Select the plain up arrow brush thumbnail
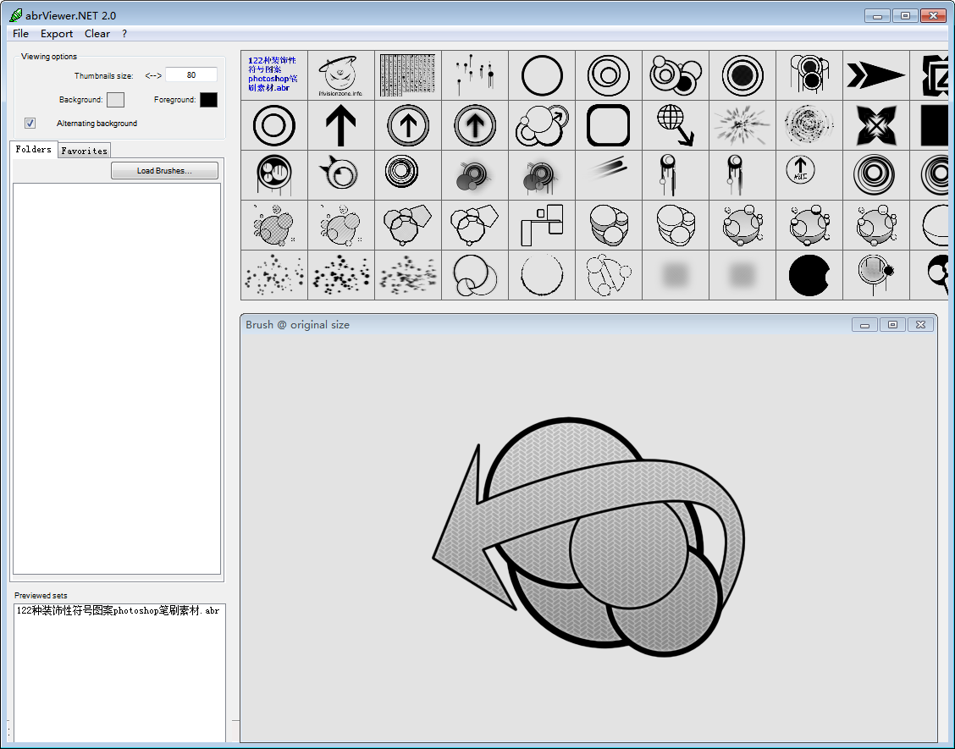Screen dimensions: 955x749 coord(340,125)
